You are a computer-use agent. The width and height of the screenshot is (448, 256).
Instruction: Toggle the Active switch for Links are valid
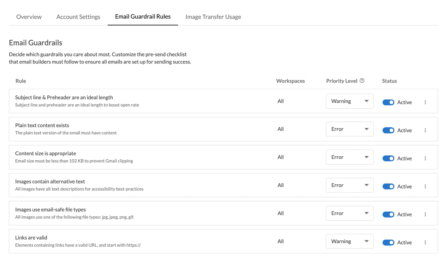[388, 242]
